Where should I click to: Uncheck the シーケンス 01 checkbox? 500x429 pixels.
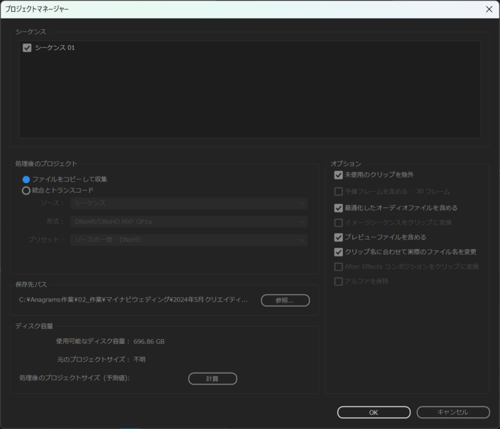tap(27, 48)
